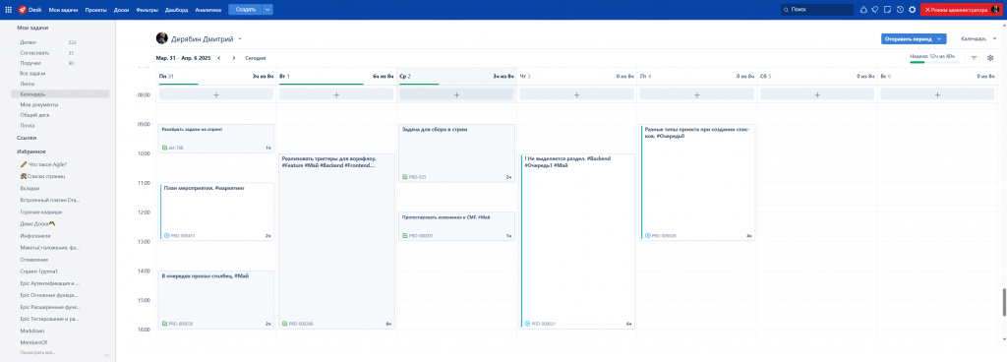The height and width of the screenshot is (362, 1007).
Task: Click plus button in Saturday 5 column
Action: [x=817, y=94]
